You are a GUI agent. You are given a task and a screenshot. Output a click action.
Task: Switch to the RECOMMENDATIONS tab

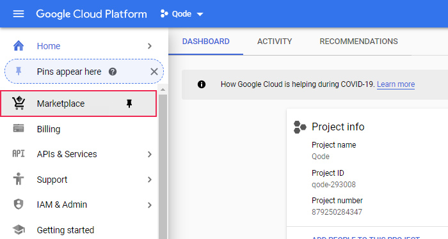click(x=358, y=42)
